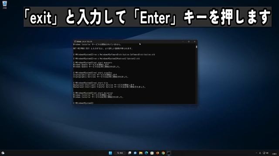Launch Firefox from the taskbar
This screenshot has height=156, width=279.
coord(157,153)
